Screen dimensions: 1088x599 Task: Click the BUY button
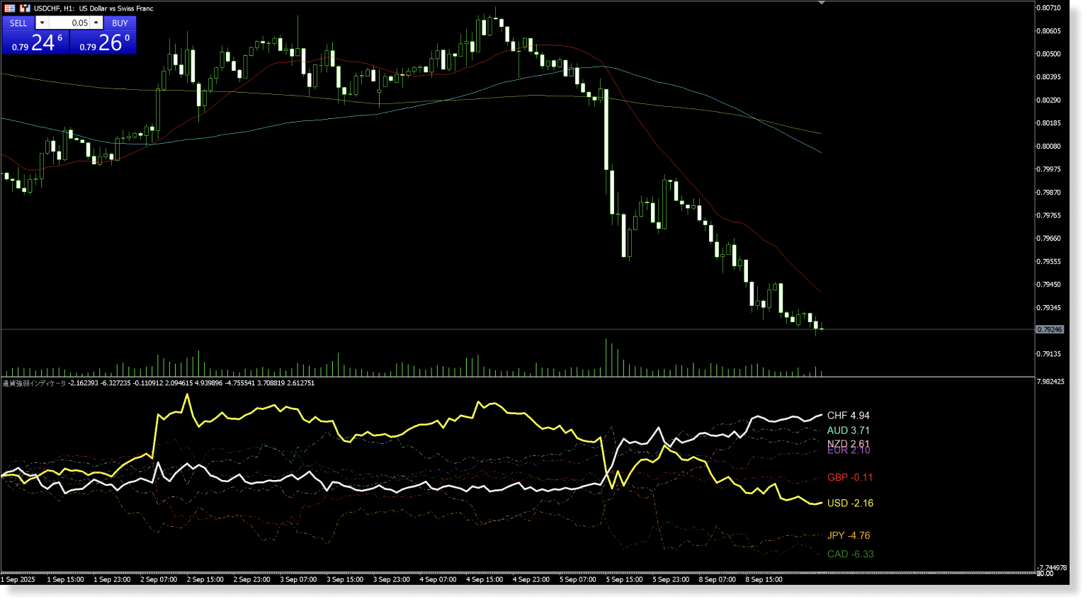click(120, 23)
